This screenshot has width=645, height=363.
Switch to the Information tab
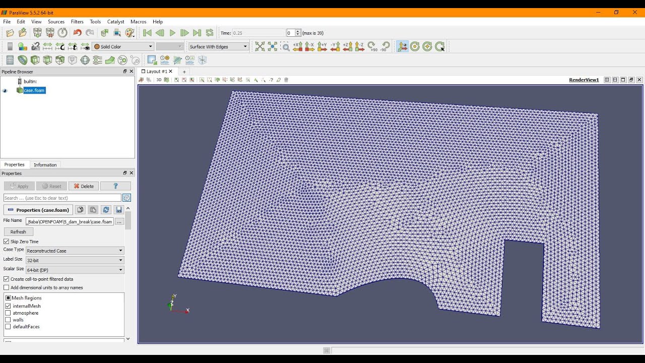(x=45, y=165)
